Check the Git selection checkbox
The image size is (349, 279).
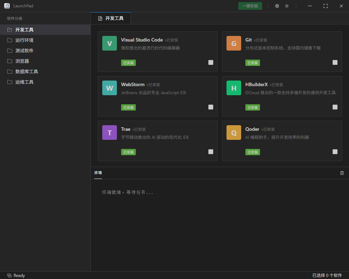[335, 62]
